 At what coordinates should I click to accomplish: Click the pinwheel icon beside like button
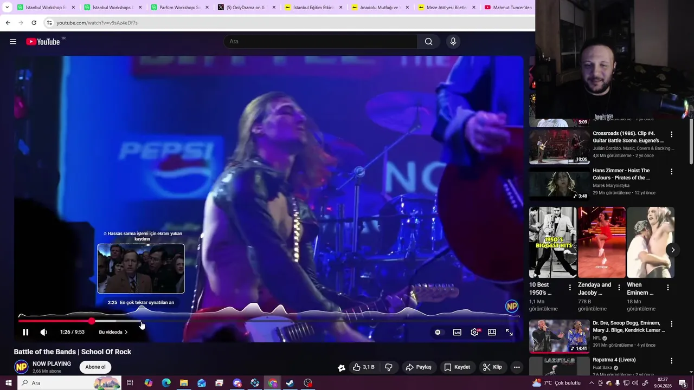pos(342,368)
